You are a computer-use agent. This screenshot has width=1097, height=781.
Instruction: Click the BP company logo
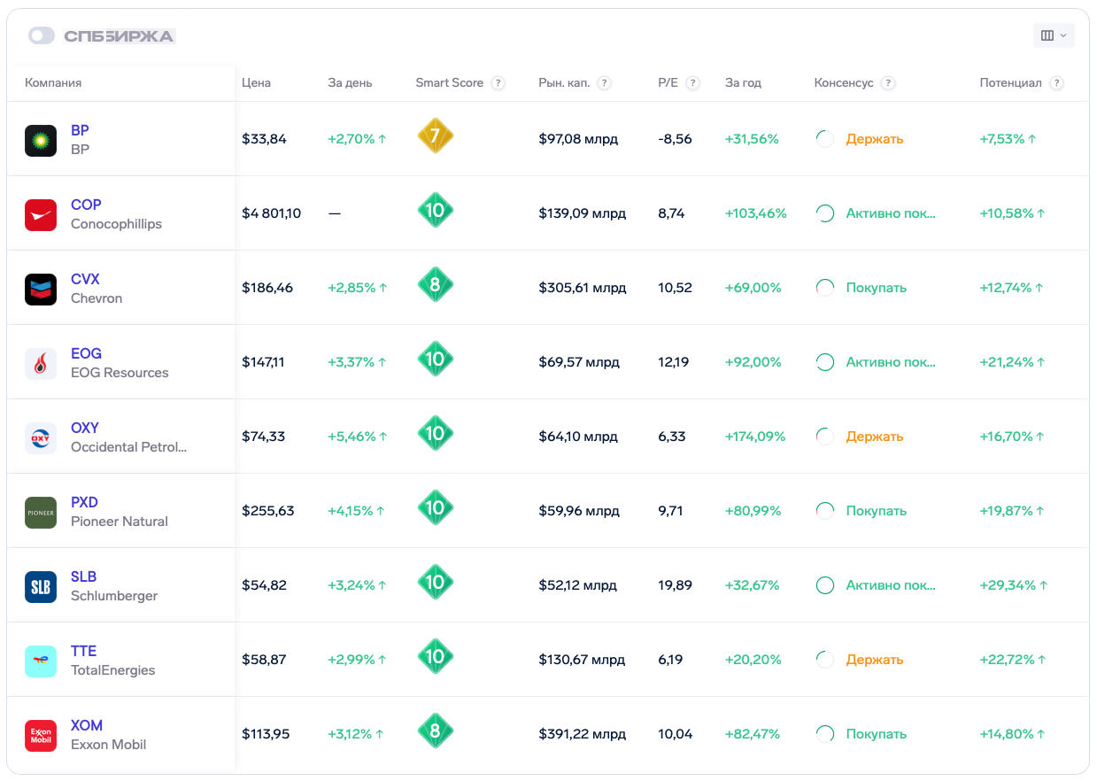pos(41,140)
